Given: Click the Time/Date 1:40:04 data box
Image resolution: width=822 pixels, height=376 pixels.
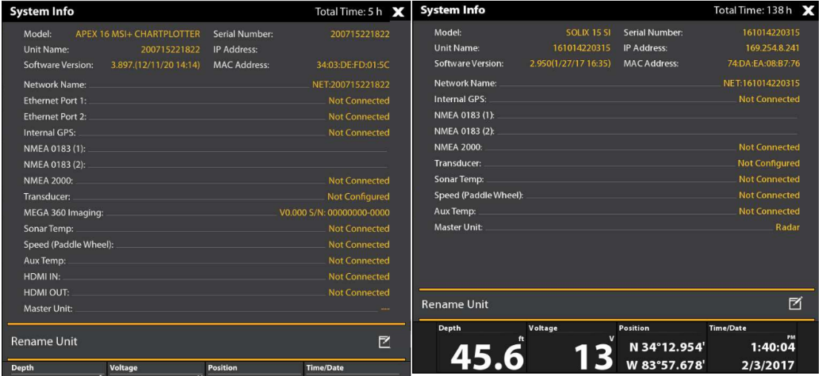Looking at the screenshot, I should pos(752,348).
